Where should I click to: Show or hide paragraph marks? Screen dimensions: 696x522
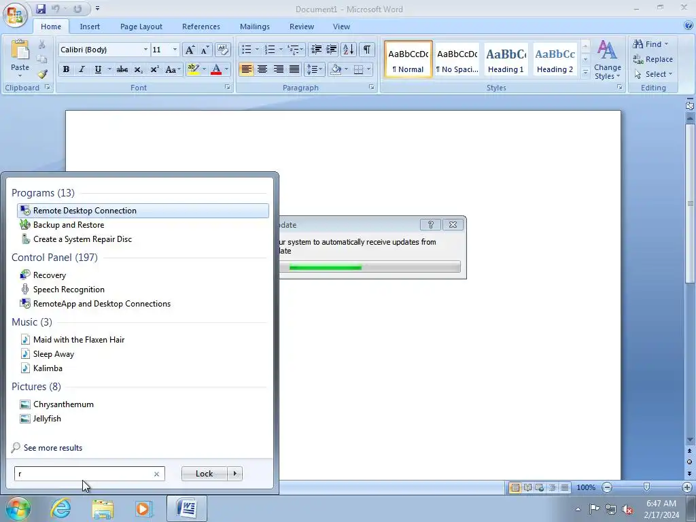366,50
